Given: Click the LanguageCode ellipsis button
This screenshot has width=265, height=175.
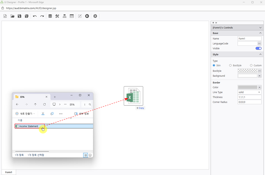Looking at the screenshot, I should point(259,44).
